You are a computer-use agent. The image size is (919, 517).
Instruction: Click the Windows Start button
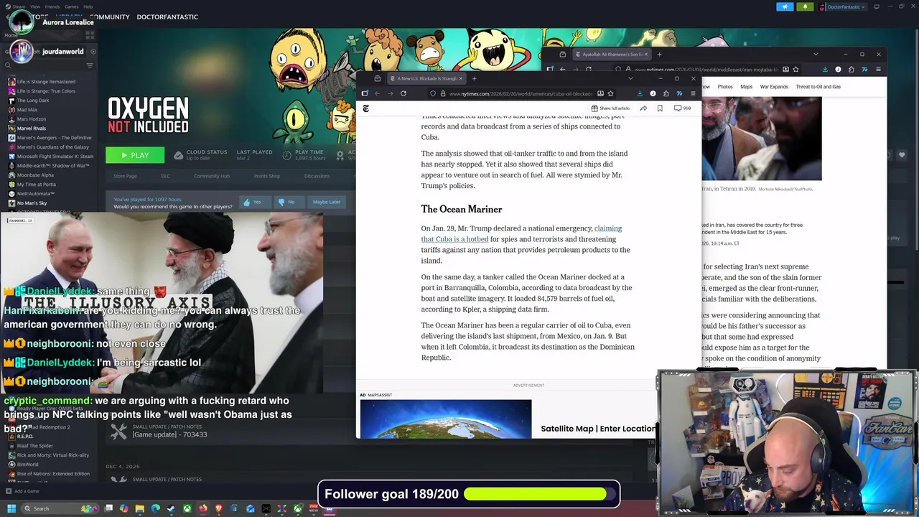[x=11, y=508]
